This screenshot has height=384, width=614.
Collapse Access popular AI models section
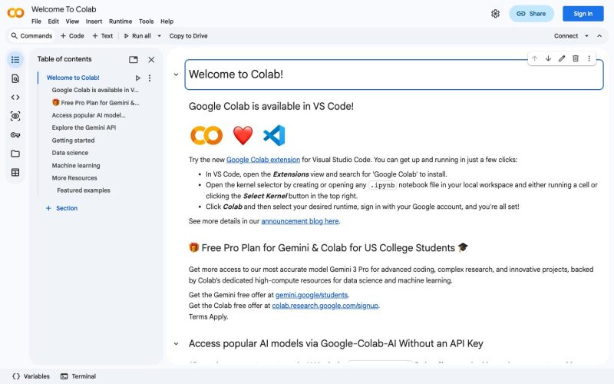click(x=177, y=343)
